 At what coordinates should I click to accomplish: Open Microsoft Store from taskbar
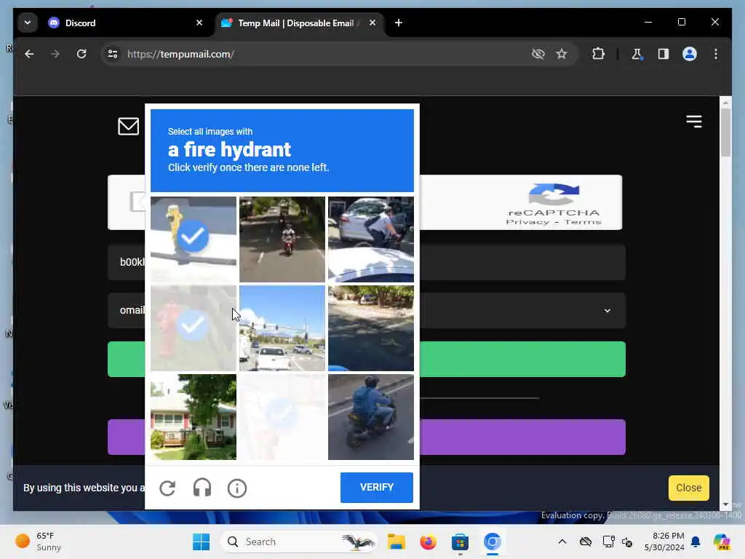(460, 542)
